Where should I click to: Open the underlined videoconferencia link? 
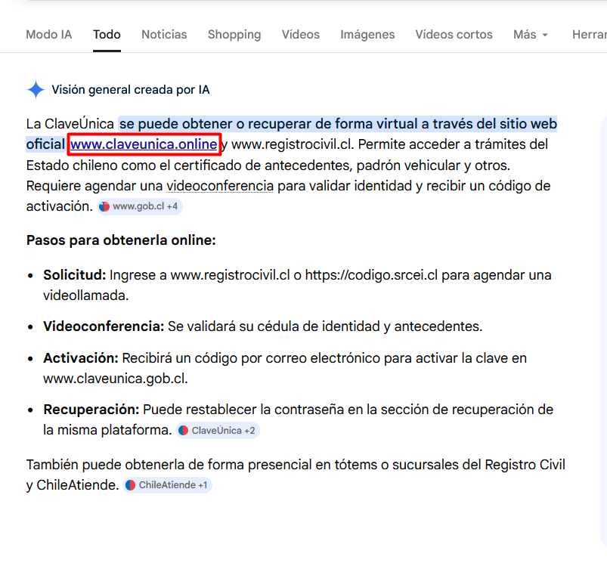(x=219, y=185)
